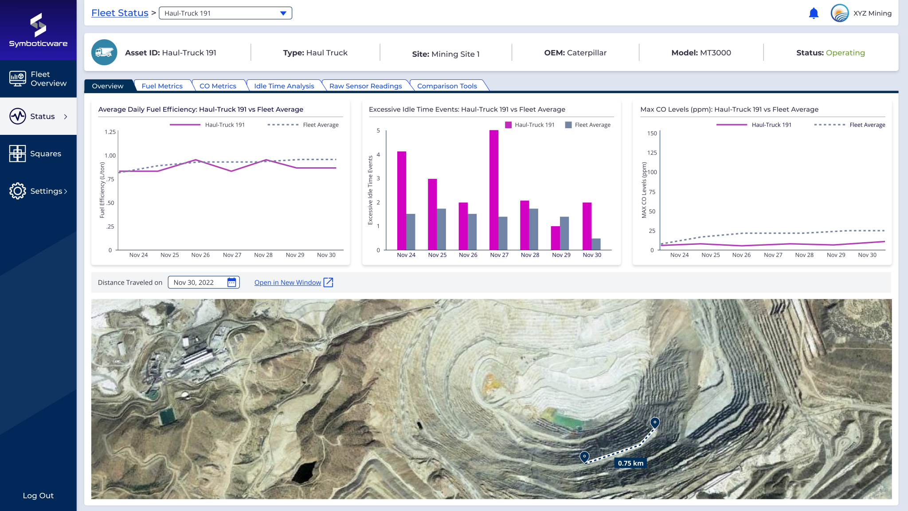Open the Idle Time Analysis tab
The width and height of the screenshot is (908, 511).
point(284,86)
